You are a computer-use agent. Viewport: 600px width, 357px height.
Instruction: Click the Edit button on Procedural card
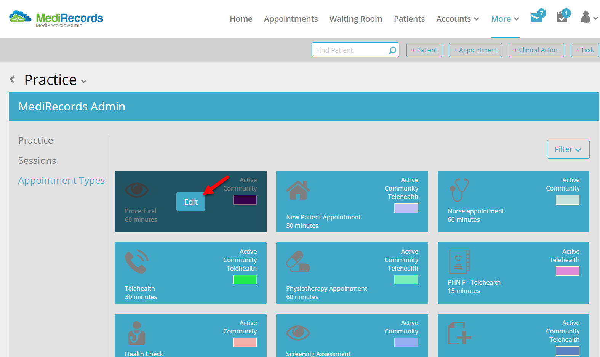(190, 202)
